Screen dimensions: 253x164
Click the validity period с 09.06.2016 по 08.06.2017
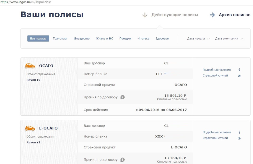[161, 110]
